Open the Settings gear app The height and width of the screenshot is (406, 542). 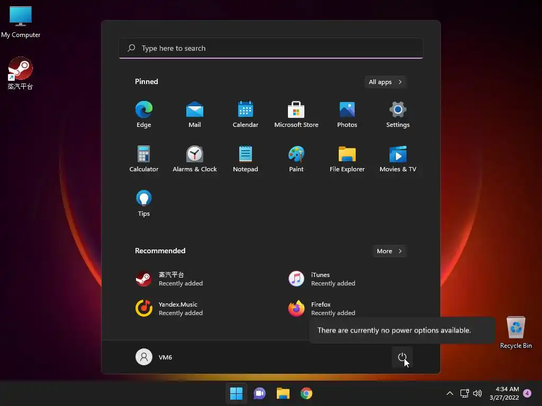pos(398,114)
